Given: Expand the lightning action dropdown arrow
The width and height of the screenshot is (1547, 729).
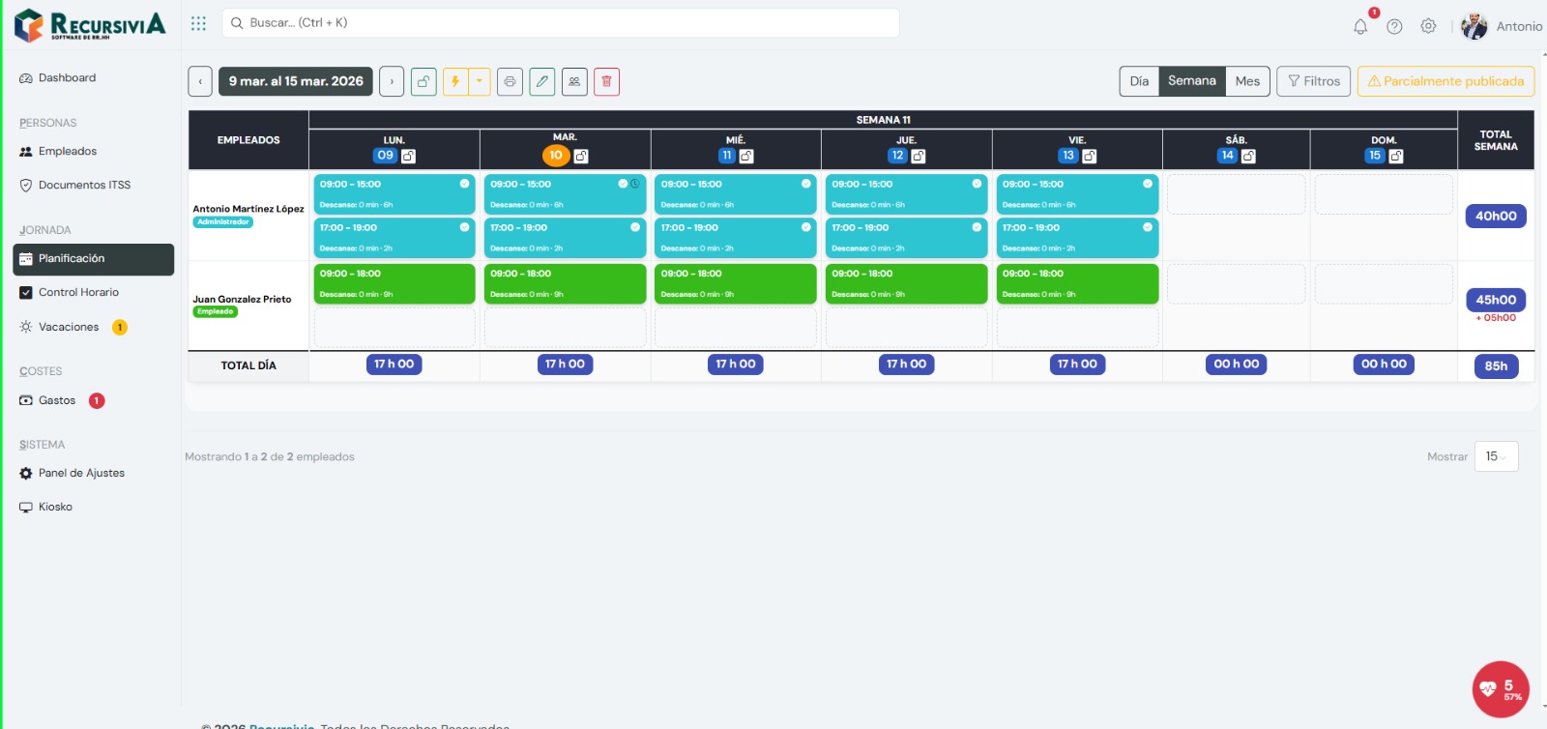Looking at the screenshot, I should (x=480, y=82).
